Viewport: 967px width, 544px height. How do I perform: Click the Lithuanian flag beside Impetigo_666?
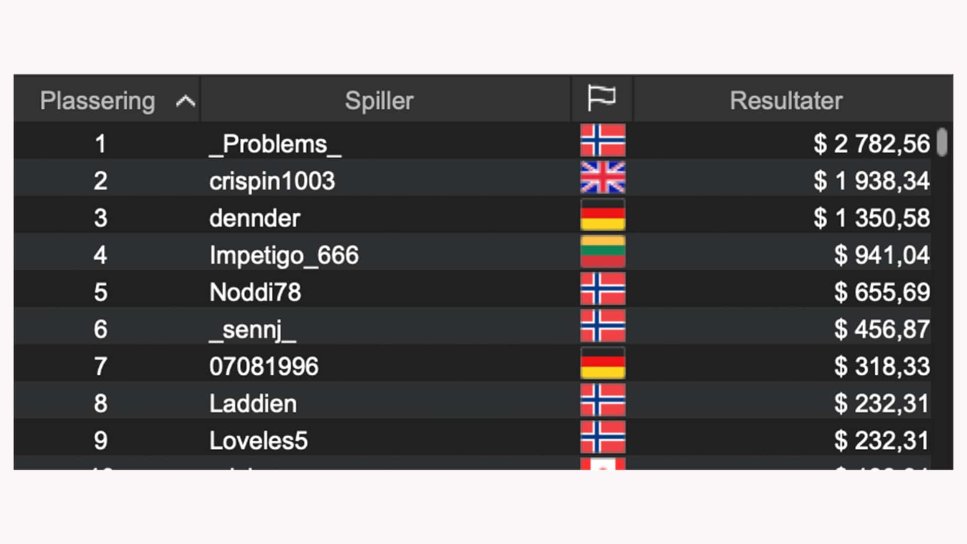coord(603,252)
